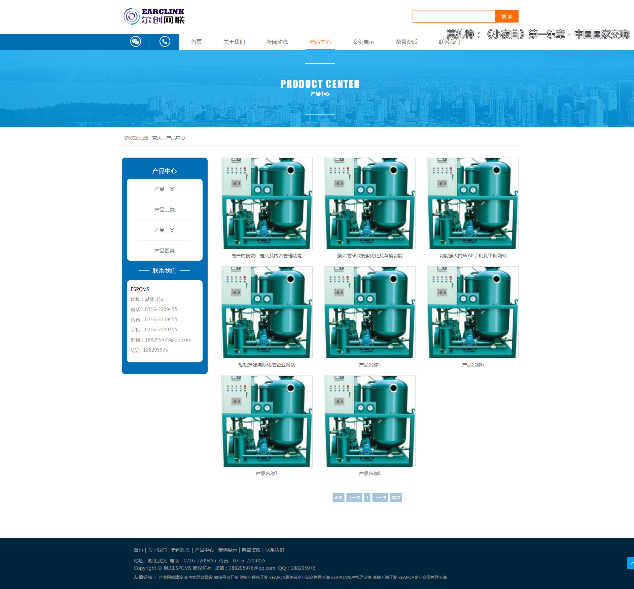Viewport: 634px width, 589px height.
Task: Click the WeChat icon in navigation bar
Action: tap(136, 41)
